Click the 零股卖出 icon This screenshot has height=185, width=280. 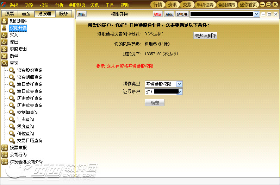pos(5,49)
